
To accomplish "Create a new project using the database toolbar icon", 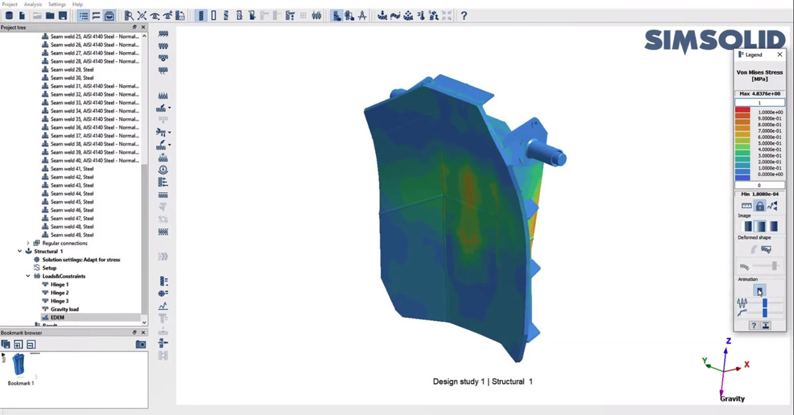I will pyautogui.click(x=9, y=15).
